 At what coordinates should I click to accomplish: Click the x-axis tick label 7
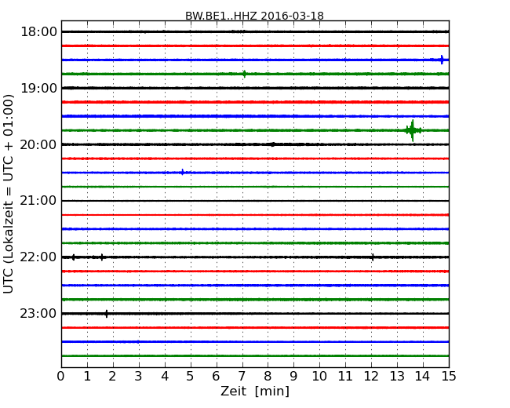(242, 377)
